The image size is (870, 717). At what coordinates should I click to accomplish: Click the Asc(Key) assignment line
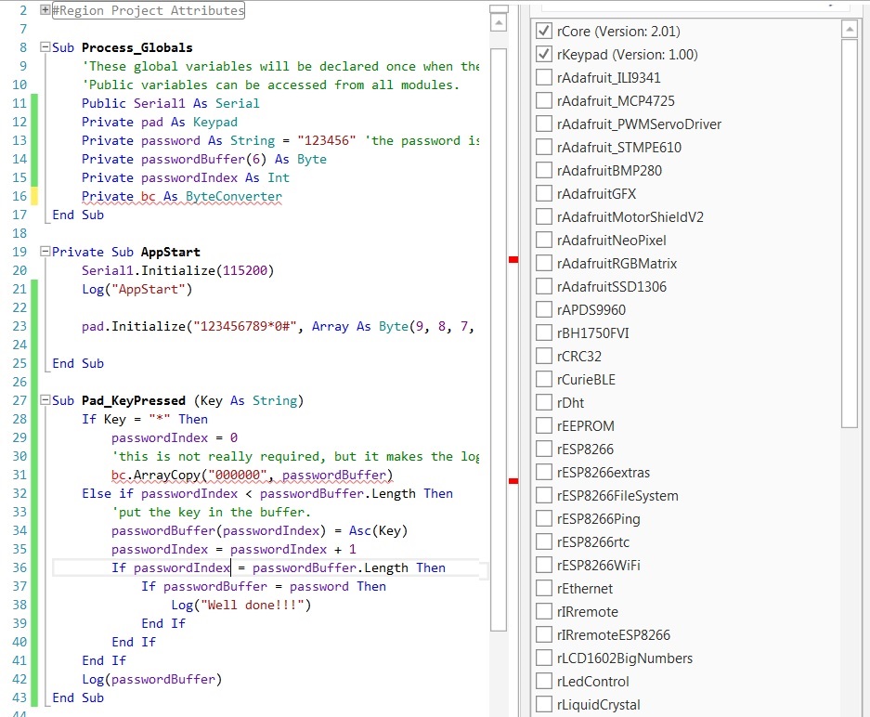(x=259, y=530)
